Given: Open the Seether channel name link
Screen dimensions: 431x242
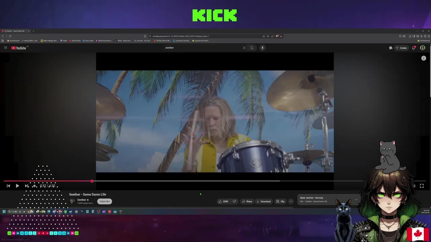Looking at the screenshot, I should click(x=81, y=200).
